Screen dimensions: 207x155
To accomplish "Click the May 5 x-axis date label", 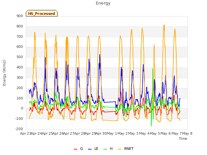I will pyautogui.click(x=155, y=133).
